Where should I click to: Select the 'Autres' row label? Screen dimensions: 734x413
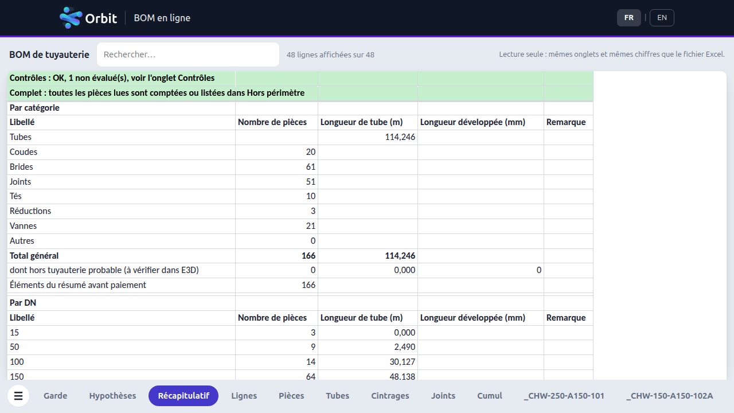[x=22, y=241]
